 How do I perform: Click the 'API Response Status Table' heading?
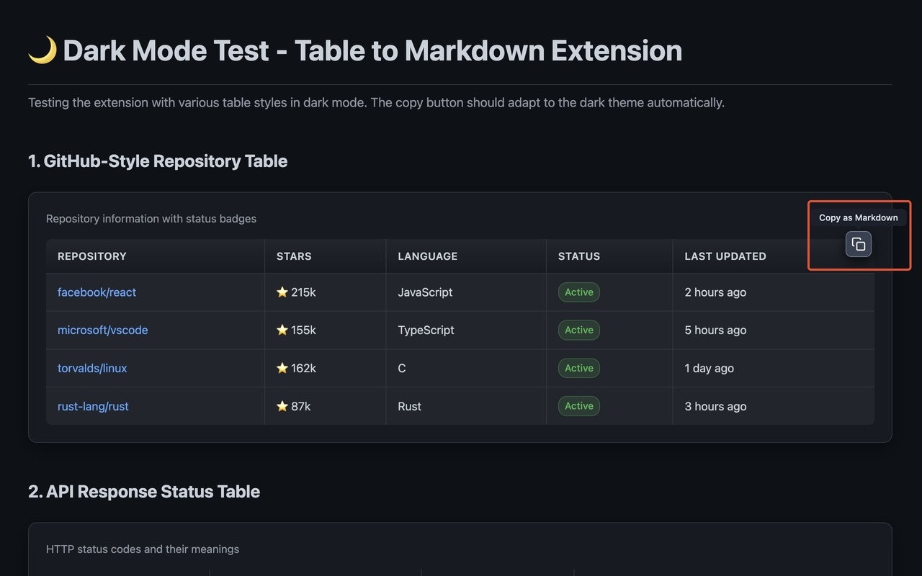(144, 492)
